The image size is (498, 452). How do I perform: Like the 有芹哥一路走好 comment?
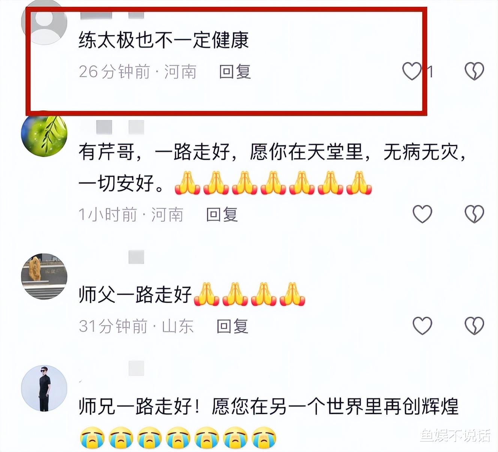click(422, 214)
